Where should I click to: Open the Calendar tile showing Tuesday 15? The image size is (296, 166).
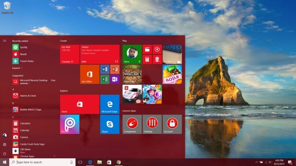(70, 55)
